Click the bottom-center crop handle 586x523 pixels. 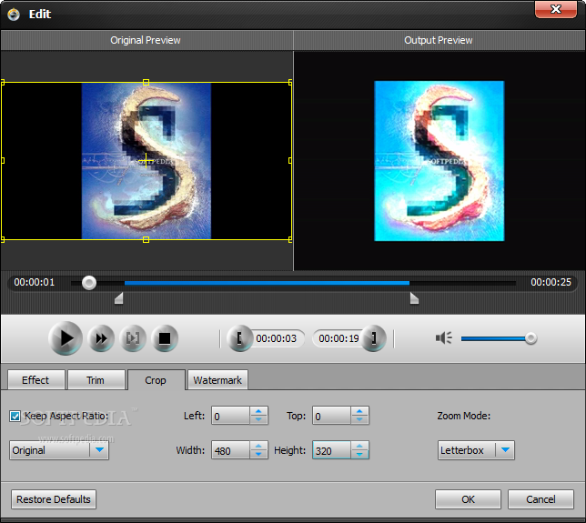[x=146, y=240]
